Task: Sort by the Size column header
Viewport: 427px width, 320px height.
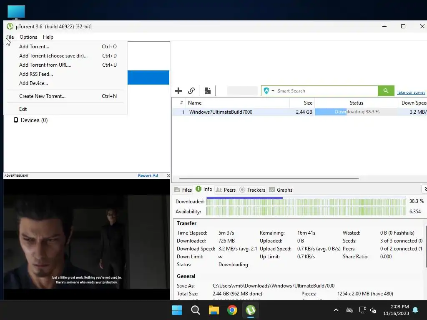Action: pos(302,103)
